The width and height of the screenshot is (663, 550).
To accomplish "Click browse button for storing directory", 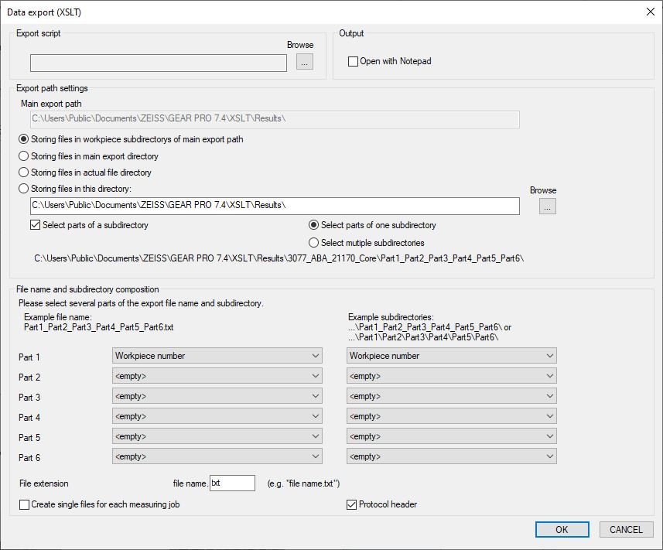I will click(x=548, y=206).
